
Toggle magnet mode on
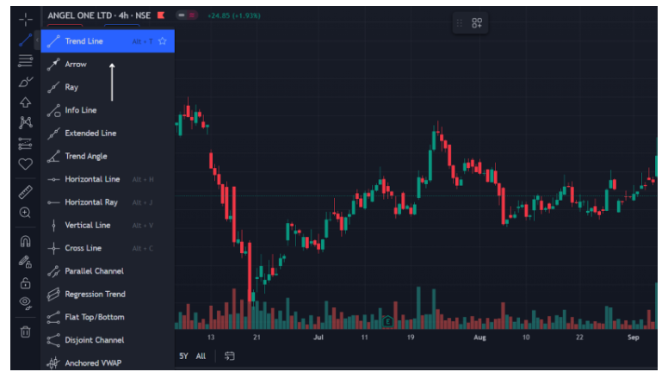click(25, 242)
